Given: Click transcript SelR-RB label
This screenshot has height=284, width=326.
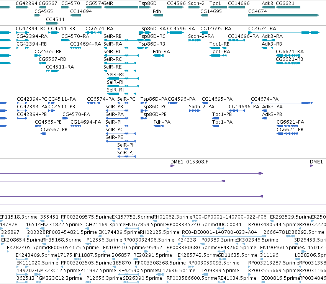Looking at the screenshot, I should (113, 36).
